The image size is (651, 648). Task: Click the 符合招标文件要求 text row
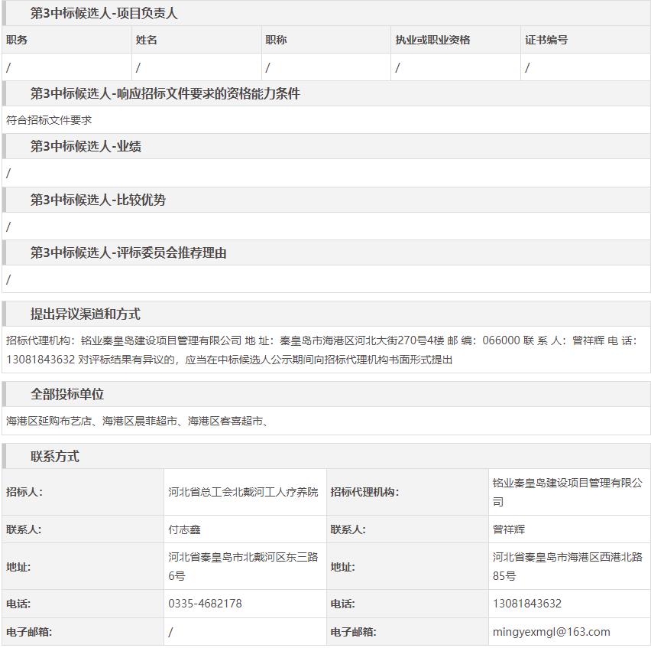[49, 120]
